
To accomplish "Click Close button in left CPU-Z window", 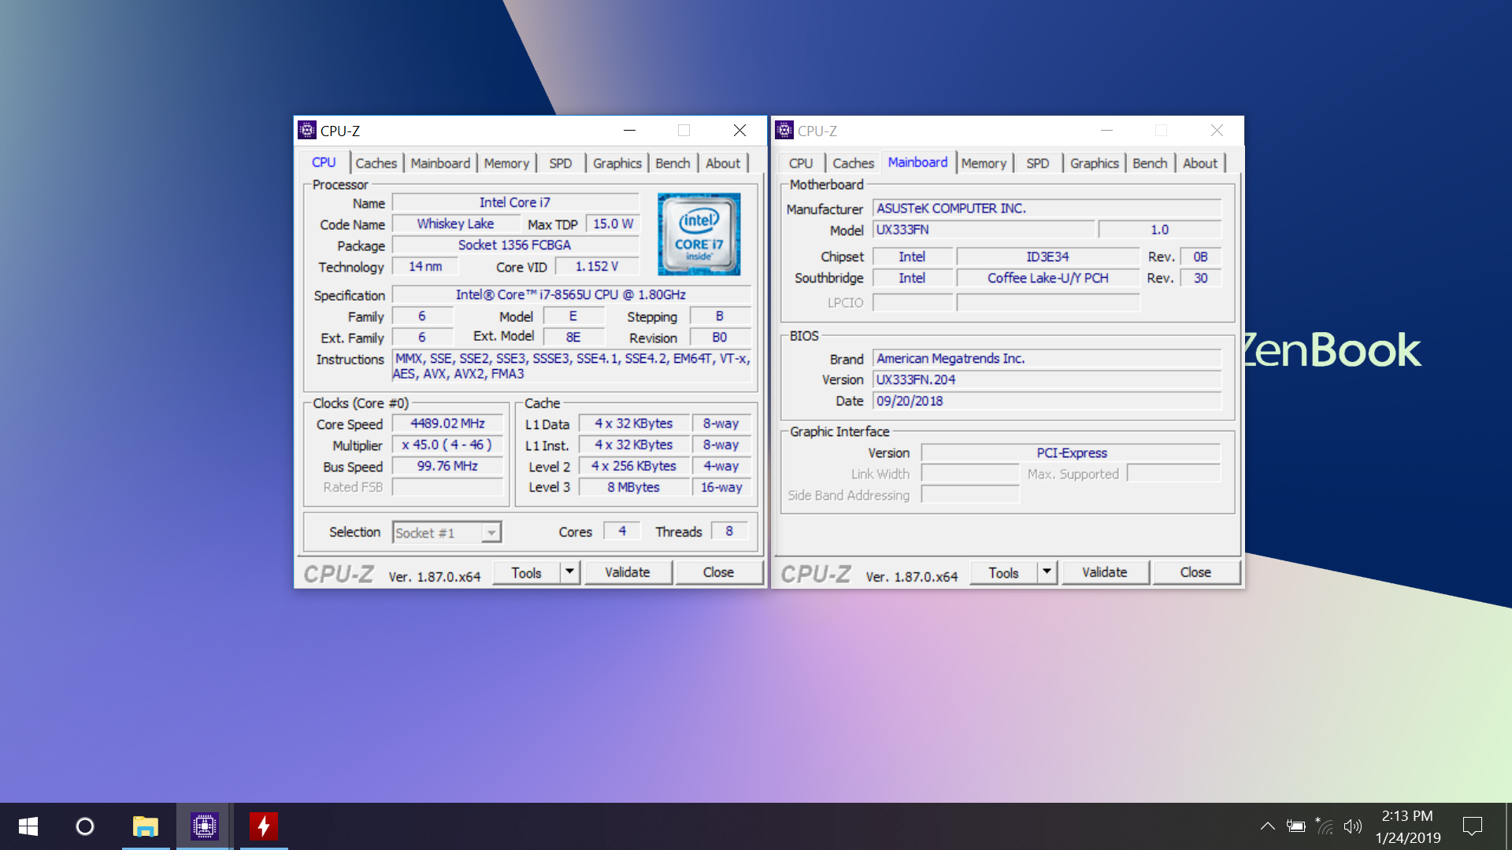I will (718, 573).
